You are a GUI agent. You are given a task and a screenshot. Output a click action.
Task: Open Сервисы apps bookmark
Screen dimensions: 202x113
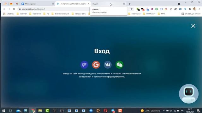tap(9, 14)
